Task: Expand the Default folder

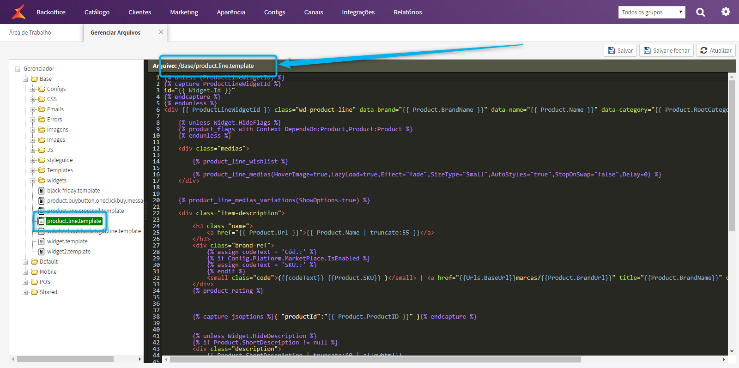Action: pos(26,262)
